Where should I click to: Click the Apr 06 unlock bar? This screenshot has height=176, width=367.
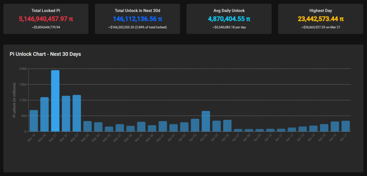(227, 126)
